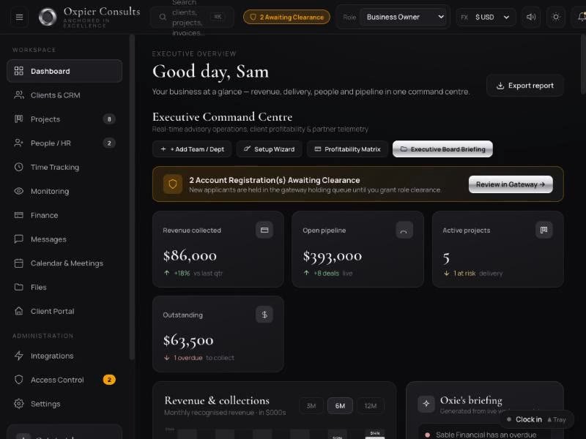
Task: Click the Open pipeline card icon
Action: (x=404, y=230)
